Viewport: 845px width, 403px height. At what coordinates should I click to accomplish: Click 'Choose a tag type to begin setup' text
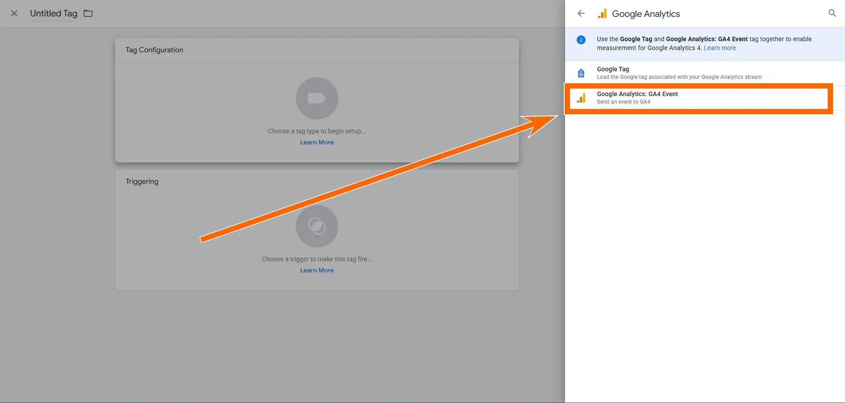(317, 131)
